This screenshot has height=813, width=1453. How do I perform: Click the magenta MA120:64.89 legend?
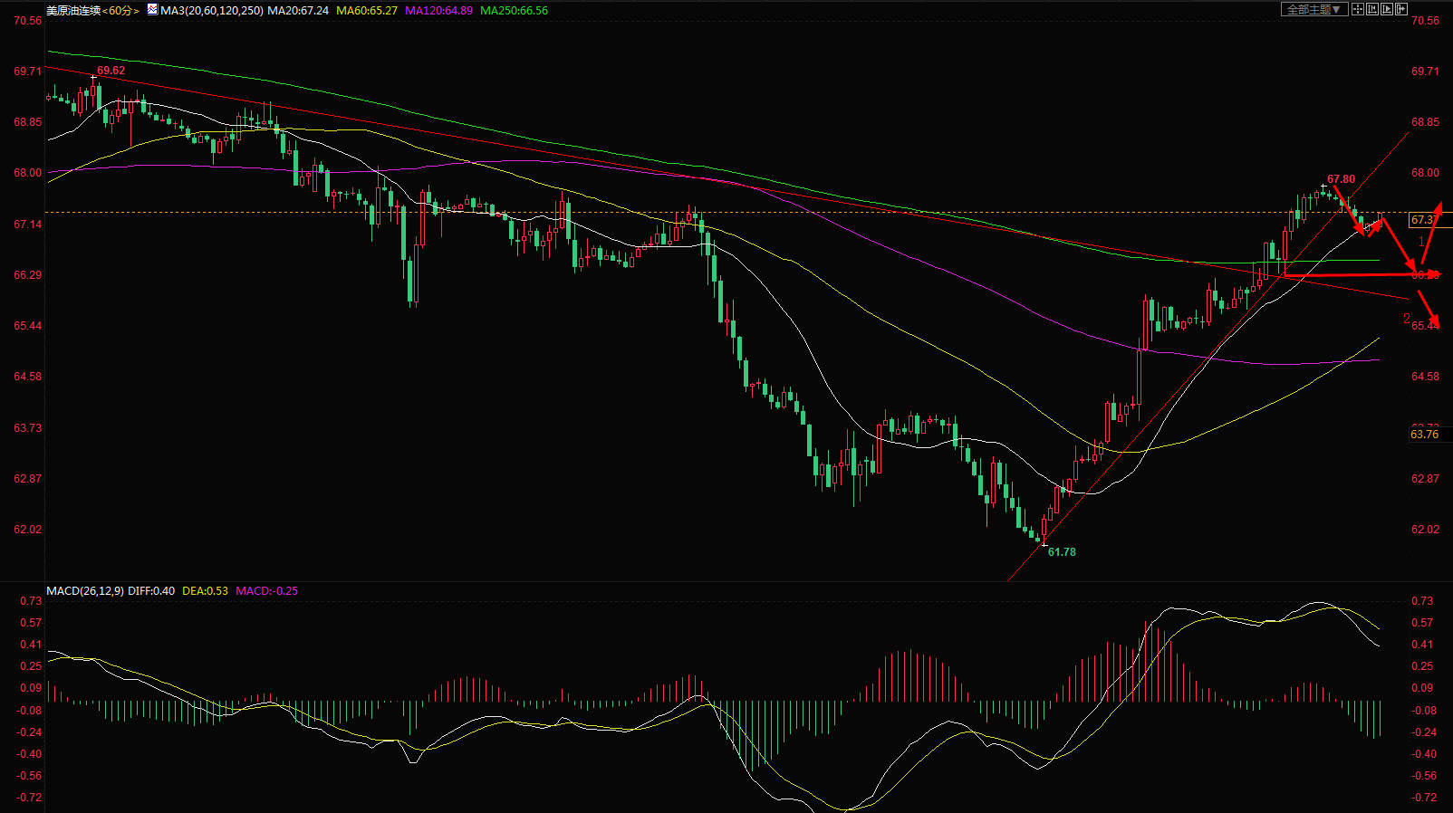pyautogui.click(x=439, y=11)
